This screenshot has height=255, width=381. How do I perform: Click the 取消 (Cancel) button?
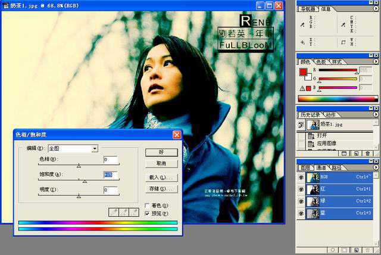click(161, 163)
